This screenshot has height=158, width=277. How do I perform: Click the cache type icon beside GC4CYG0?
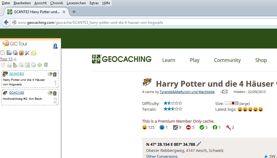pyautogui.click(x=5, y=93)
